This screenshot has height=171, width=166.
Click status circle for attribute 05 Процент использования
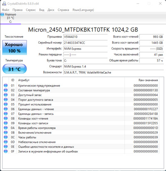click(6, 104)
